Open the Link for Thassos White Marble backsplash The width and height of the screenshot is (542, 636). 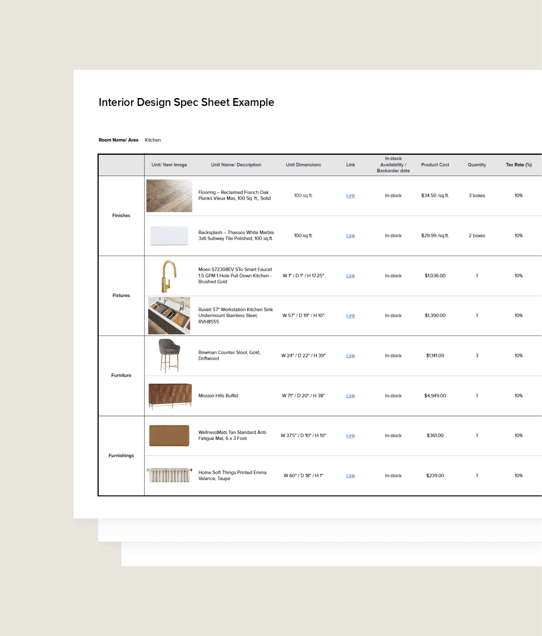[x=350, y=236]
